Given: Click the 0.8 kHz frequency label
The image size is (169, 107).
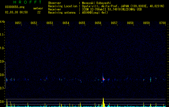Looking at the screenshot, I should coord(2,75).
